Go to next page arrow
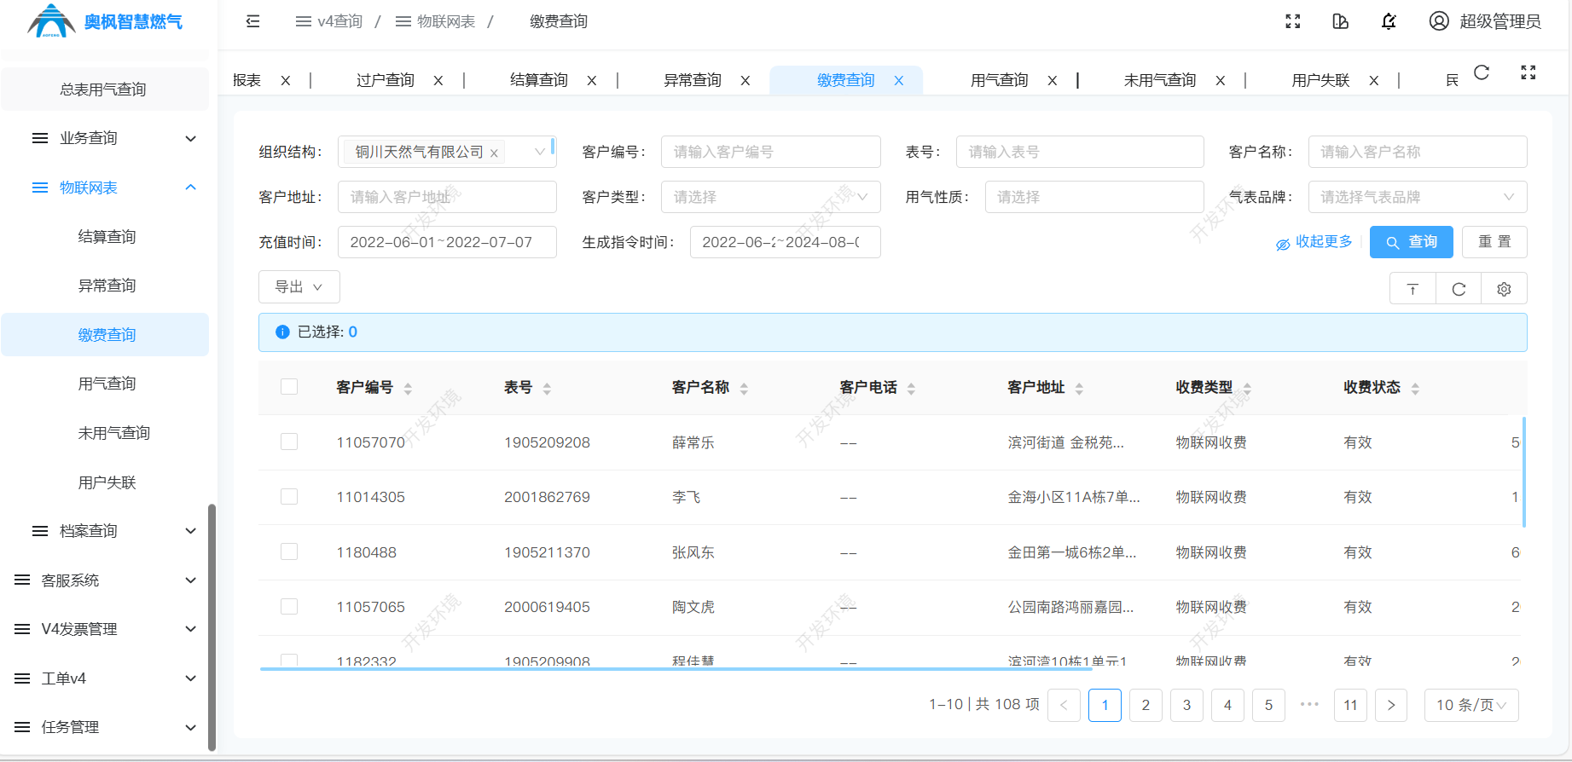Viewport: 1572px width, 762px height. pos(1391,705)
